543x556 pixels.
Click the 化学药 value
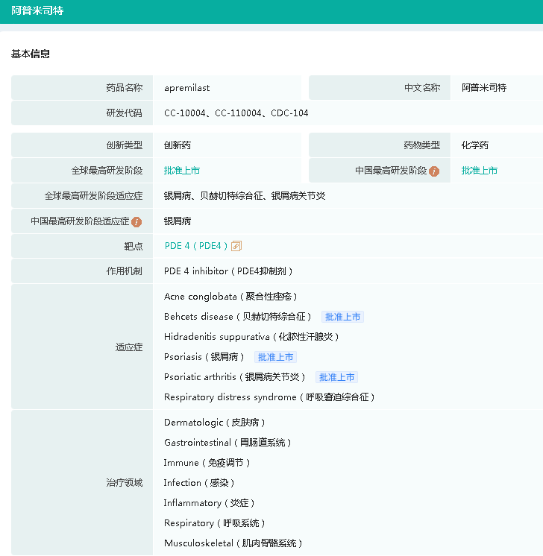coord(475,145)
